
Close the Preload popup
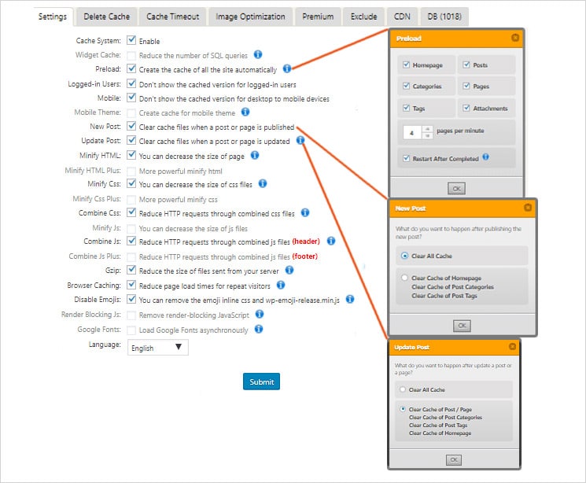[x=515, y=38]
